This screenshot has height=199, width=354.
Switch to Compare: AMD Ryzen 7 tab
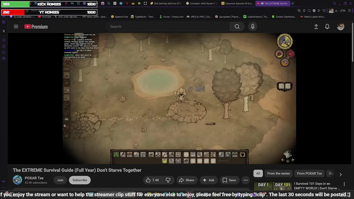201,3
